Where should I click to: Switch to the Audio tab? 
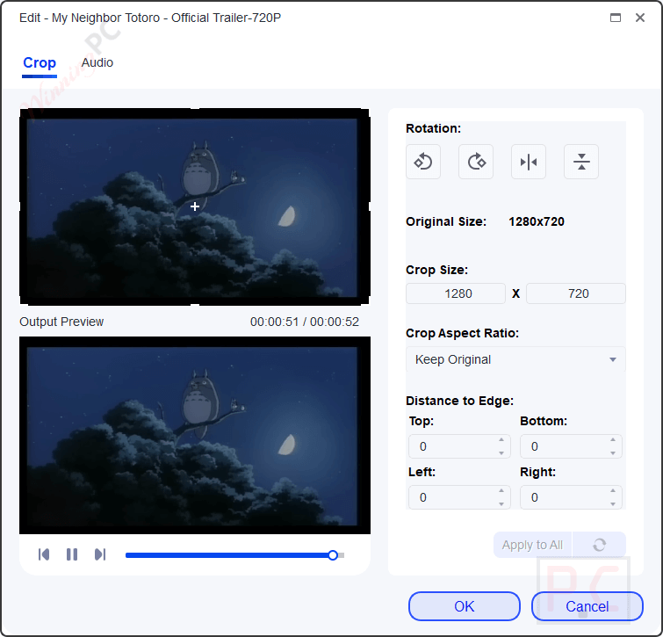pos(97,62)
